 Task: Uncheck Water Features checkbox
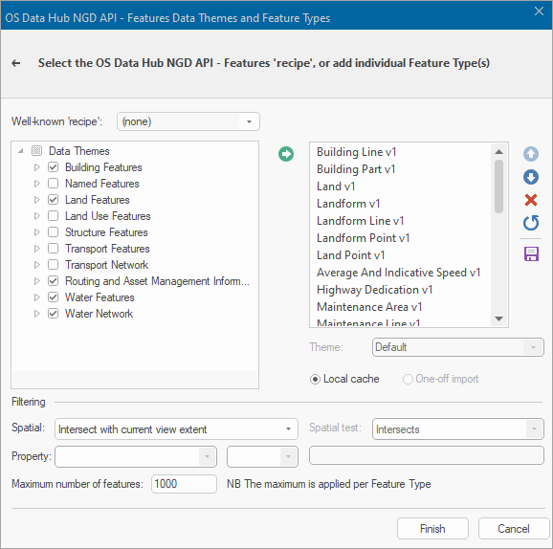click(x=53, y=297)
